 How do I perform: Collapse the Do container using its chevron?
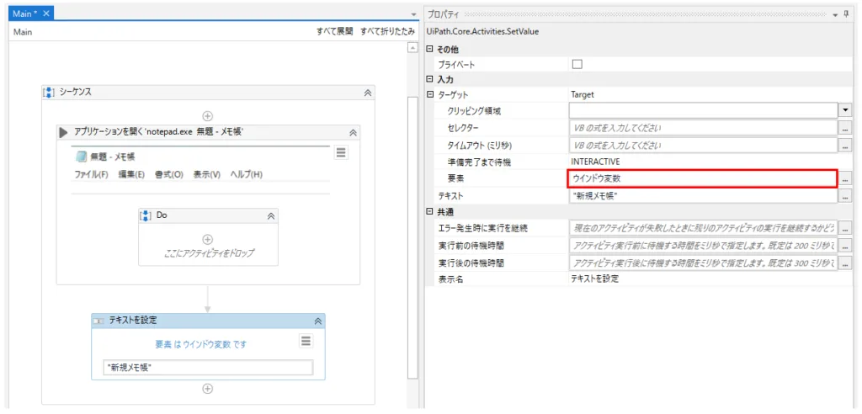(x=271, y=215)
